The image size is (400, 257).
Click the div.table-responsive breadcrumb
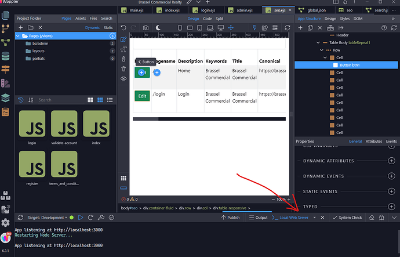point(230,208)
